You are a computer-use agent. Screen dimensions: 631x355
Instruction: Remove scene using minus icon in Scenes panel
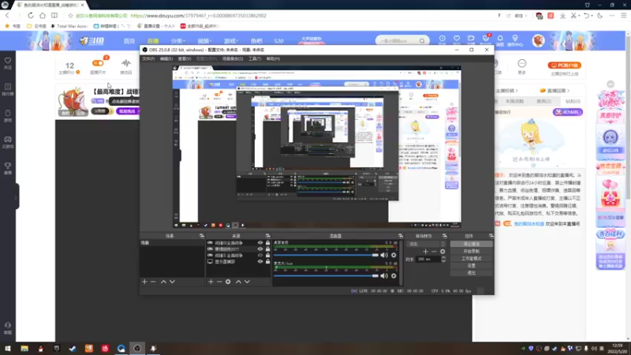point(153,282)
